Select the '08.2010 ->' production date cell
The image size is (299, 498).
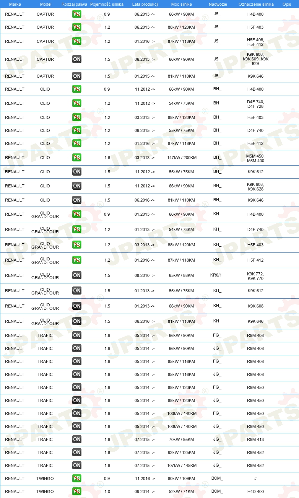click(145, 275)
